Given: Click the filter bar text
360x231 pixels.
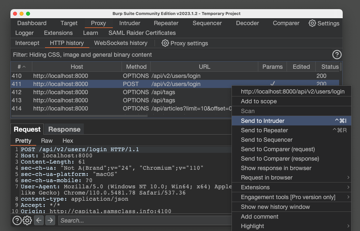Looking at the screenshot, I should pos(82,55).
